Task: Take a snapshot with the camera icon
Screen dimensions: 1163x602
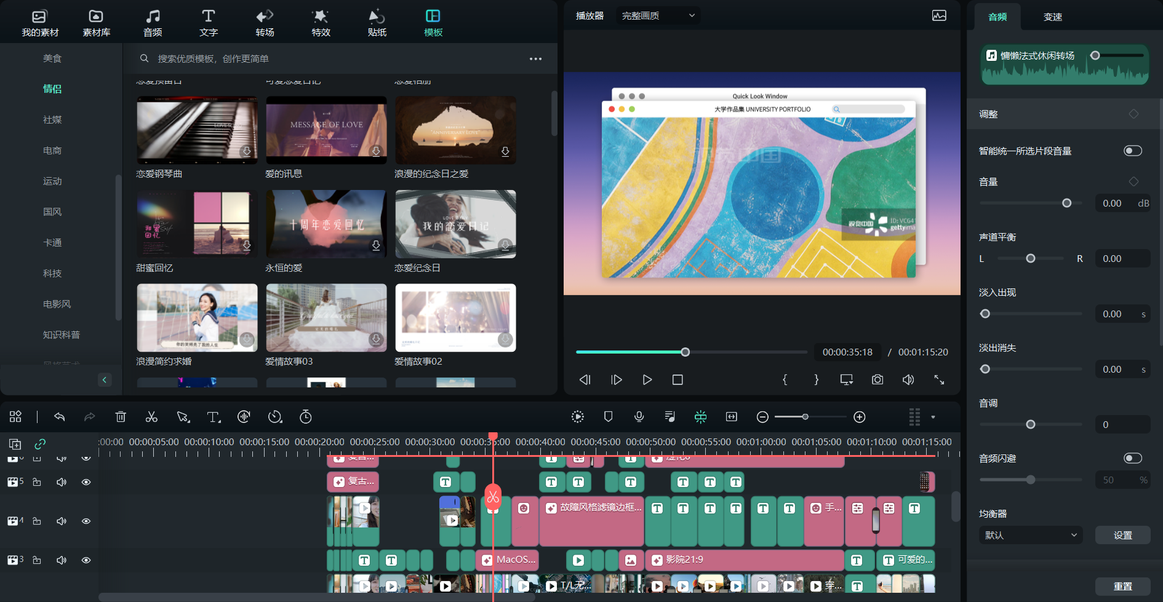Action: click(877, 380)
